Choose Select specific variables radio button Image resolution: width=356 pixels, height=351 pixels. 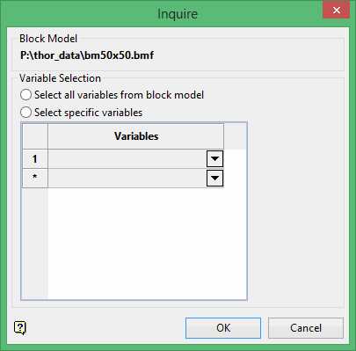click(x=25, y=113)
